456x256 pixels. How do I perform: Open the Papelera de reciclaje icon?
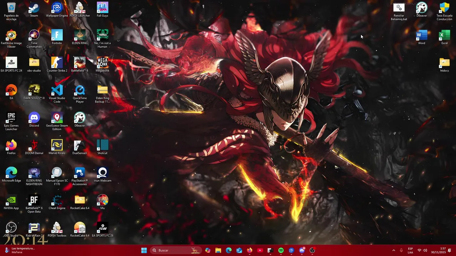(x=11, y=11)
